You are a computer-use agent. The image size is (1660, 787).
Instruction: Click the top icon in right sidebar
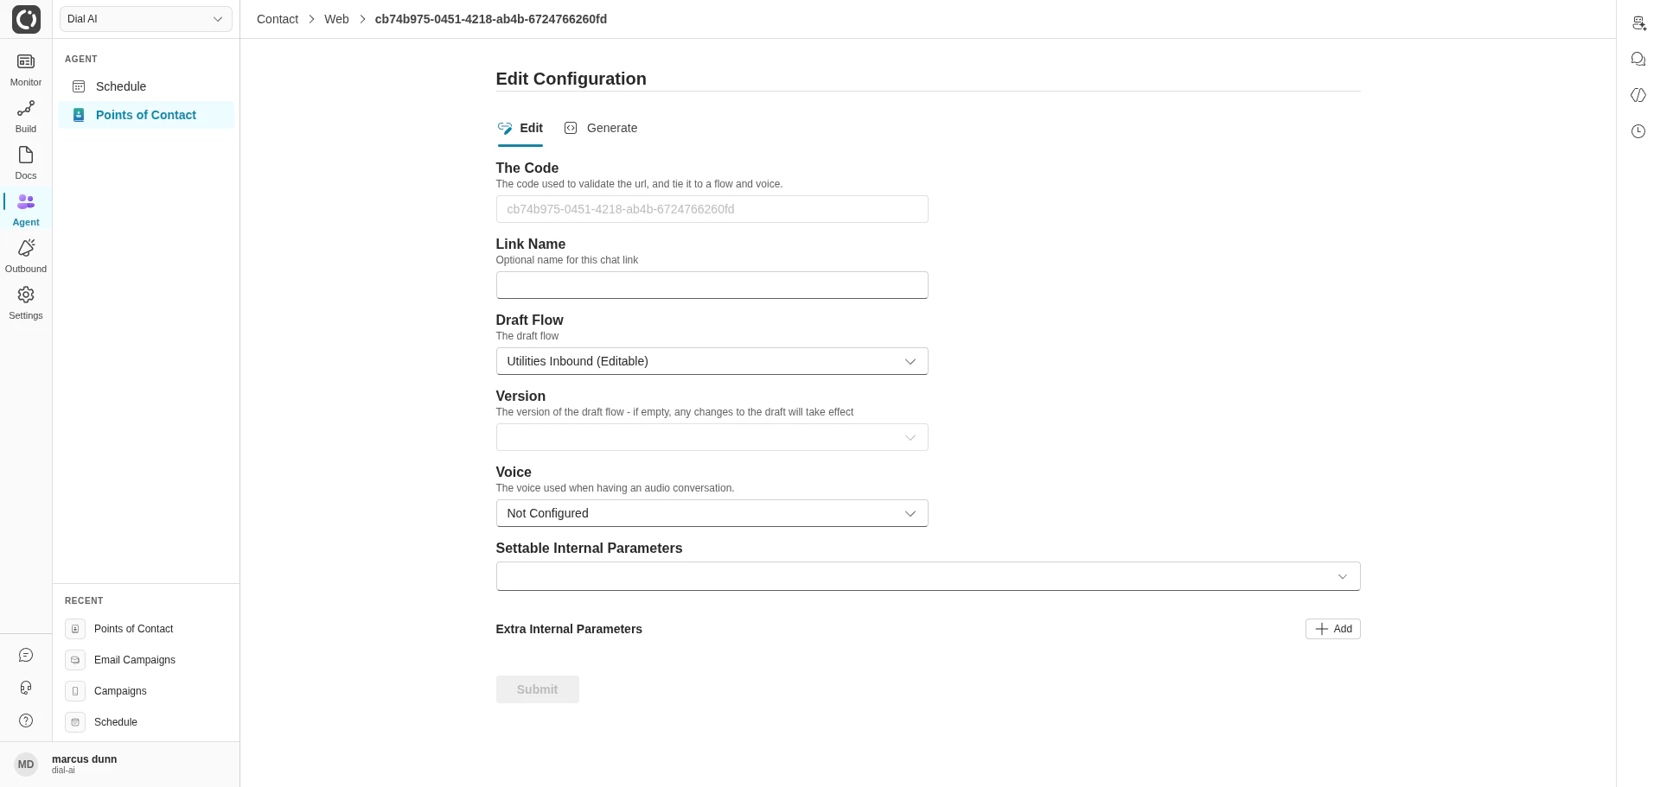tap(1638, 23)
